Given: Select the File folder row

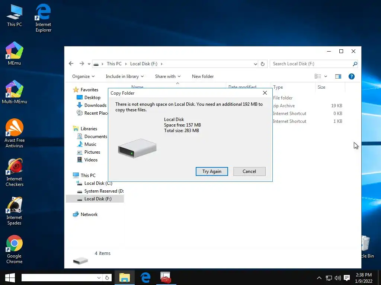Looking at the screenshot, I should coord(307,98).
